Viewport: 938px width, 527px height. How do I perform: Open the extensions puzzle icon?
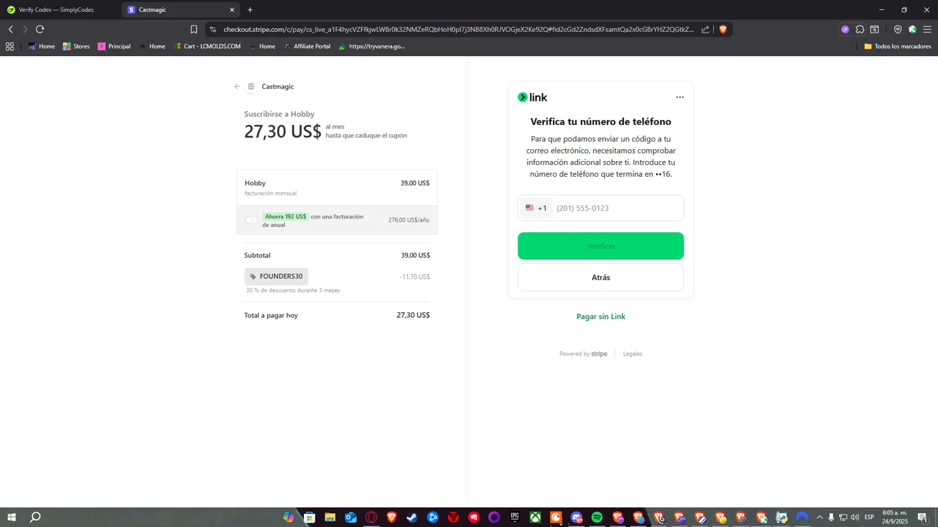pyautogui.click(x=860, y=29)
